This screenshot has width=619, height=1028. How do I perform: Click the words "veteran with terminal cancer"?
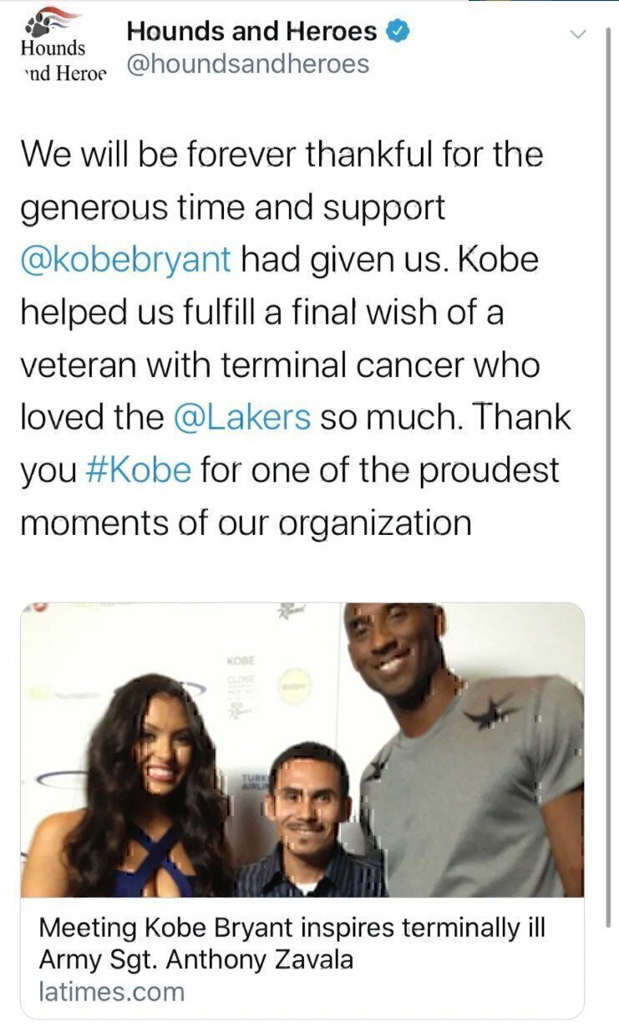coord(279,364)
